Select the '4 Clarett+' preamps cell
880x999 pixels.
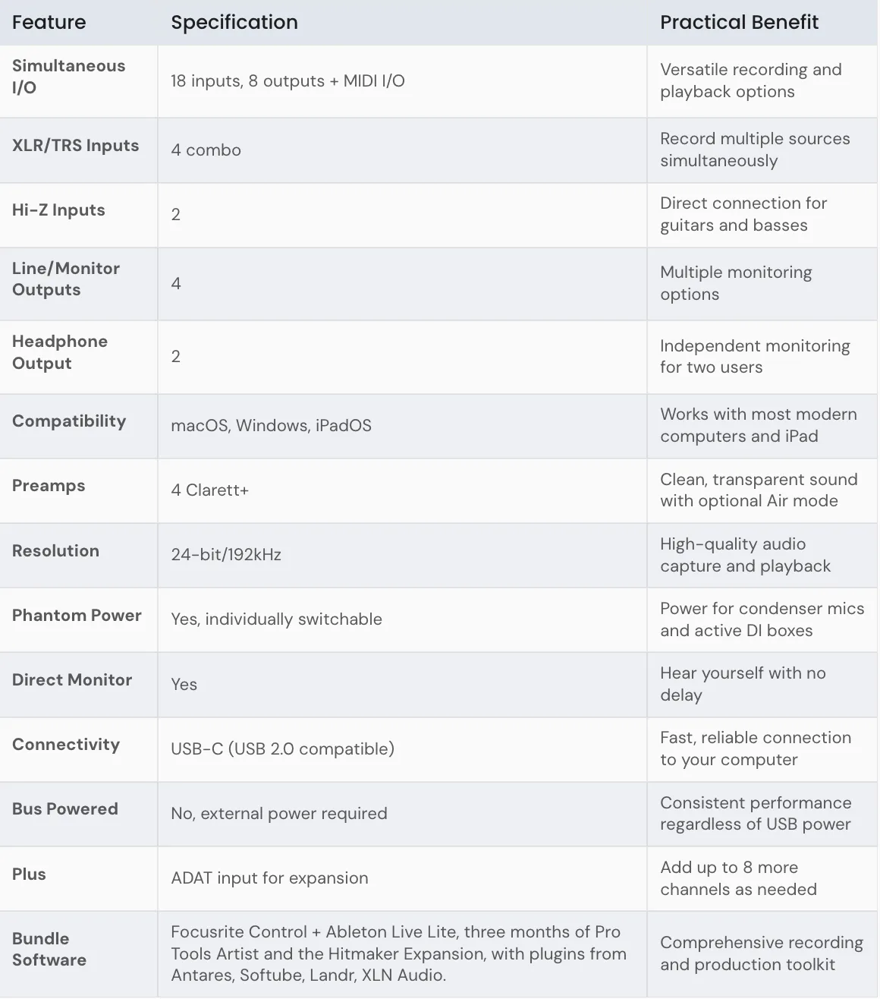pyautogui.click(x=209, y=490)
